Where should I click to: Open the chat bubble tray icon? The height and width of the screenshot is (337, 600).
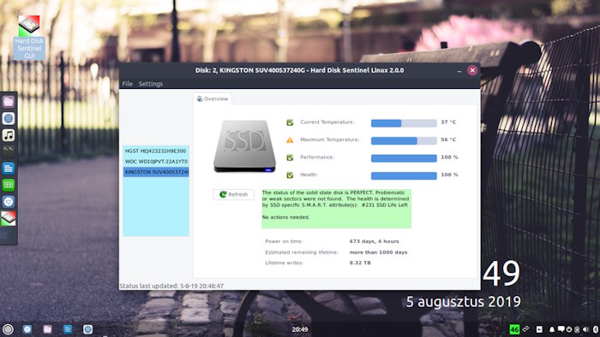pyautogui.click(x=561, y=328)
